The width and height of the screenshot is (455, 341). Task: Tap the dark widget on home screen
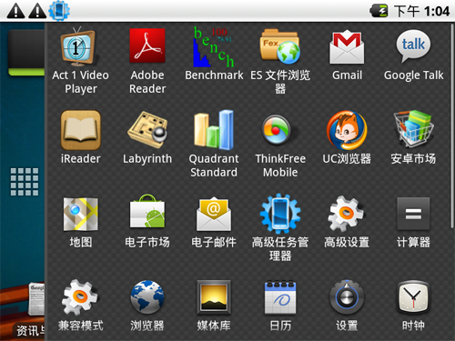tap(26, 53)
